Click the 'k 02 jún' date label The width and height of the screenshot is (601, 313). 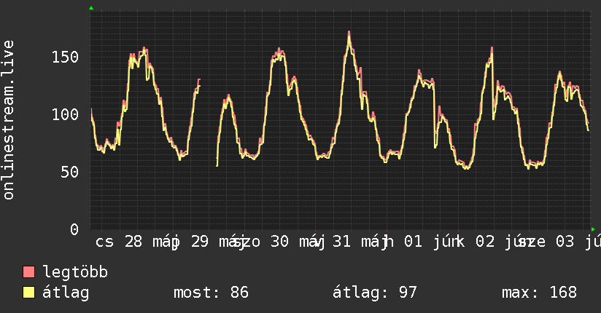point(495,242)
